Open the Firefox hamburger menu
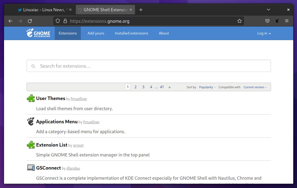Screen dimensions: 297x188 pyautogui.click(x=287, y=21)
